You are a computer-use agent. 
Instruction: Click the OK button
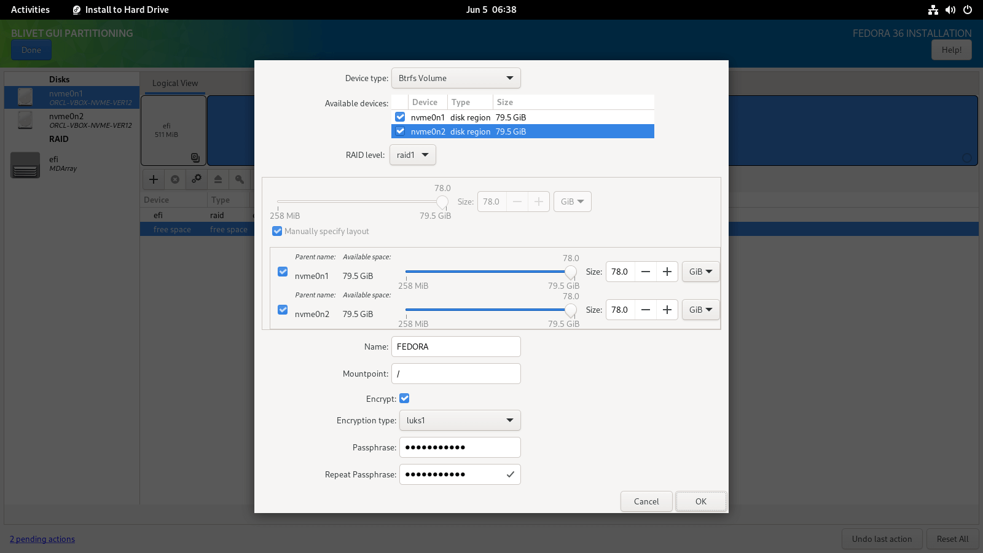tap(701, 501)
